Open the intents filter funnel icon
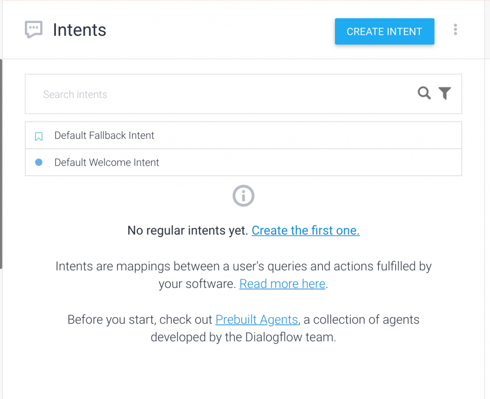Viewport: 490px width, 399px height. pos(445,93)
